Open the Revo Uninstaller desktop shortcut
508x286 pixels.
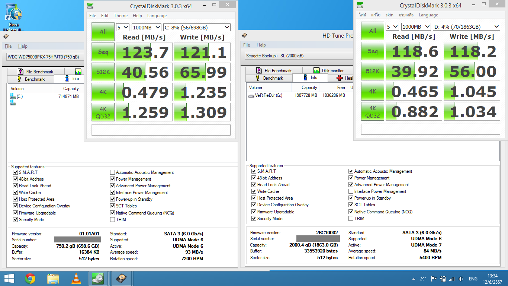[x=14, y=18]
